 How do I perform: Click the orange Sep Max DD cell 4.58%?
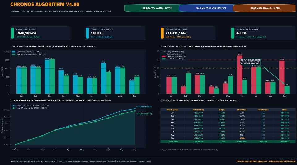[x=242, y=138]
